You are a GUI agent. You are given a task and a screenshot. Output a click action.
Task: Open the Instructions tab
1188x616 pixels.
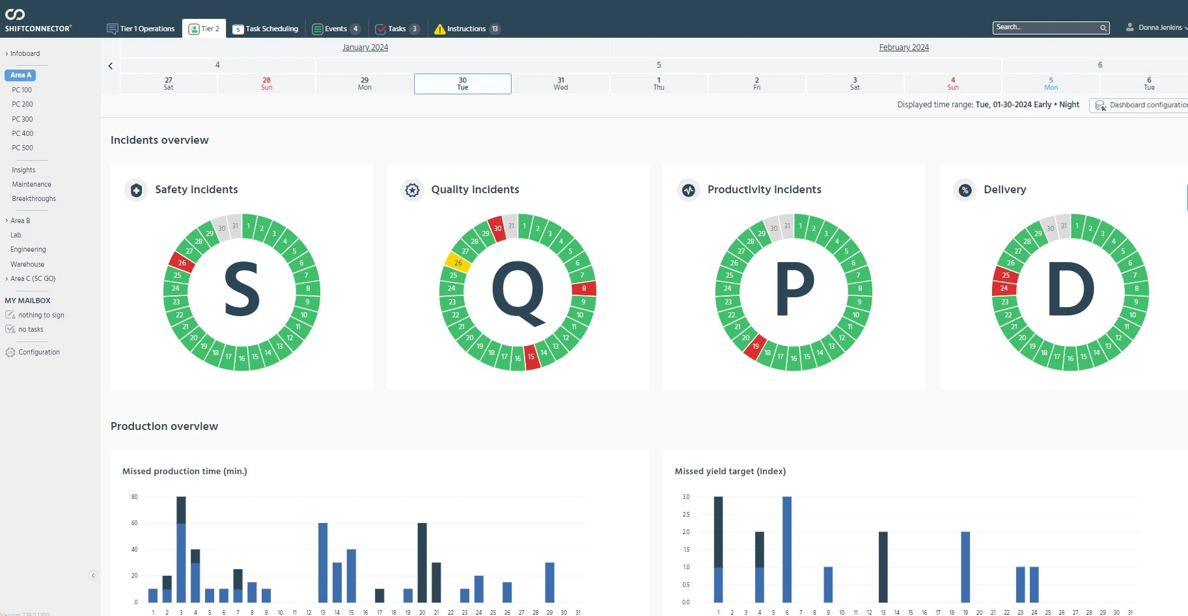click(467, 29)
